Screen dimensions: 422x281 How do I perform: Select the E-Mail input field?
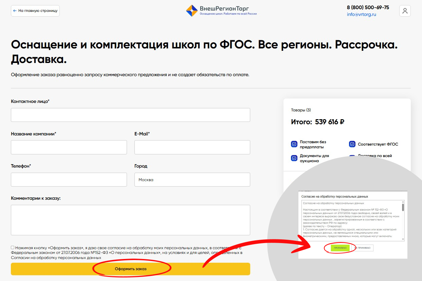192,147
